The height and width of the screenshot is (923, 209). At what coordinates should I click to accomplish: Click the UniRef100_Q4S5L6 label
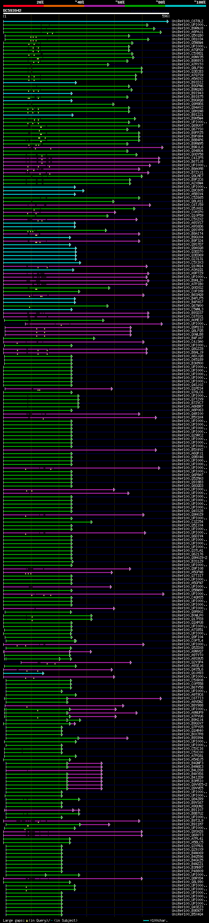pos(187,669)
